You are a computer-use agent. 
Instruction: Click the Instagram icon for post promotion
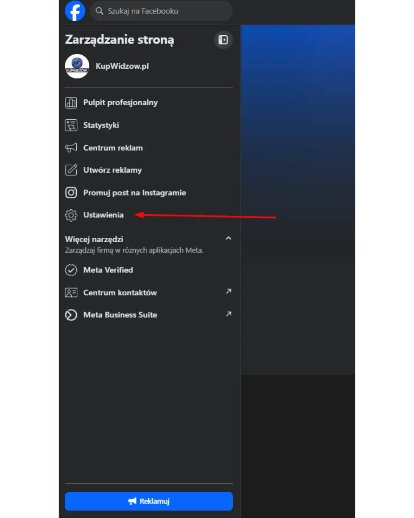71,193
